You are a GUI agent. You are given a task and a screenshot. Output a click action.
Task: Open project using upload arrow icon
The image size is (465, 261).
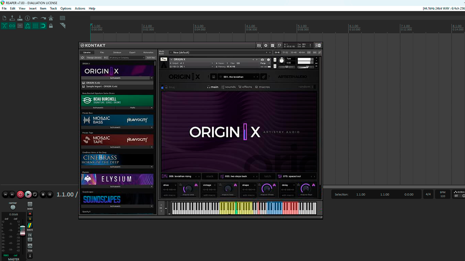coord(12,18)
